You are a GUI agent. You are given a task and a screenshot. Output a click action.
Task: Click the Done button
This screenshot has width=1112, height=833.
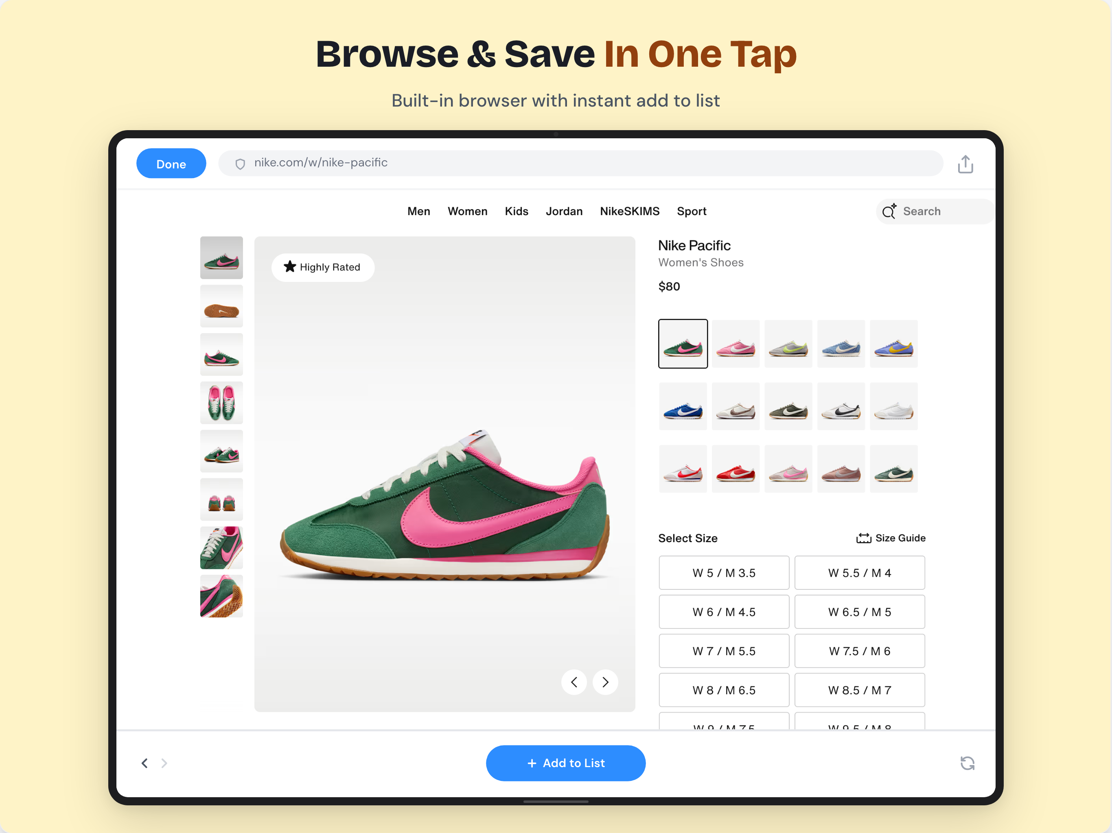point(171,163)
